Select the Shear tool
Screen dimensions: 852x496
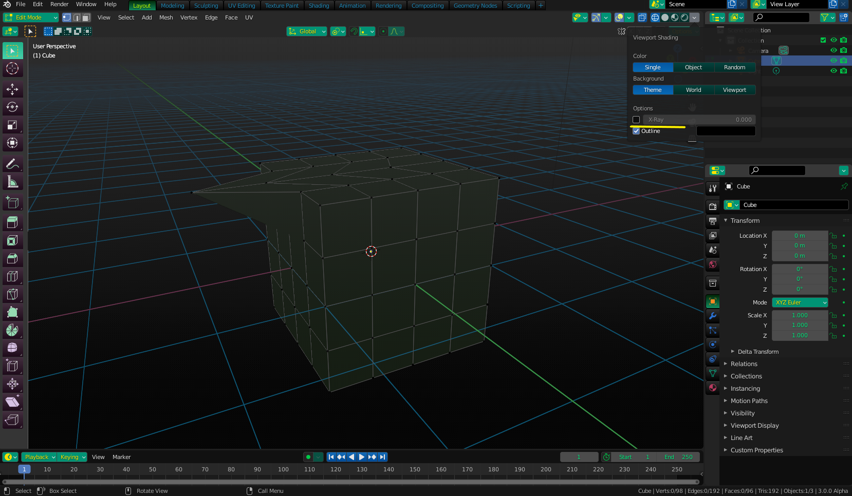12,402
